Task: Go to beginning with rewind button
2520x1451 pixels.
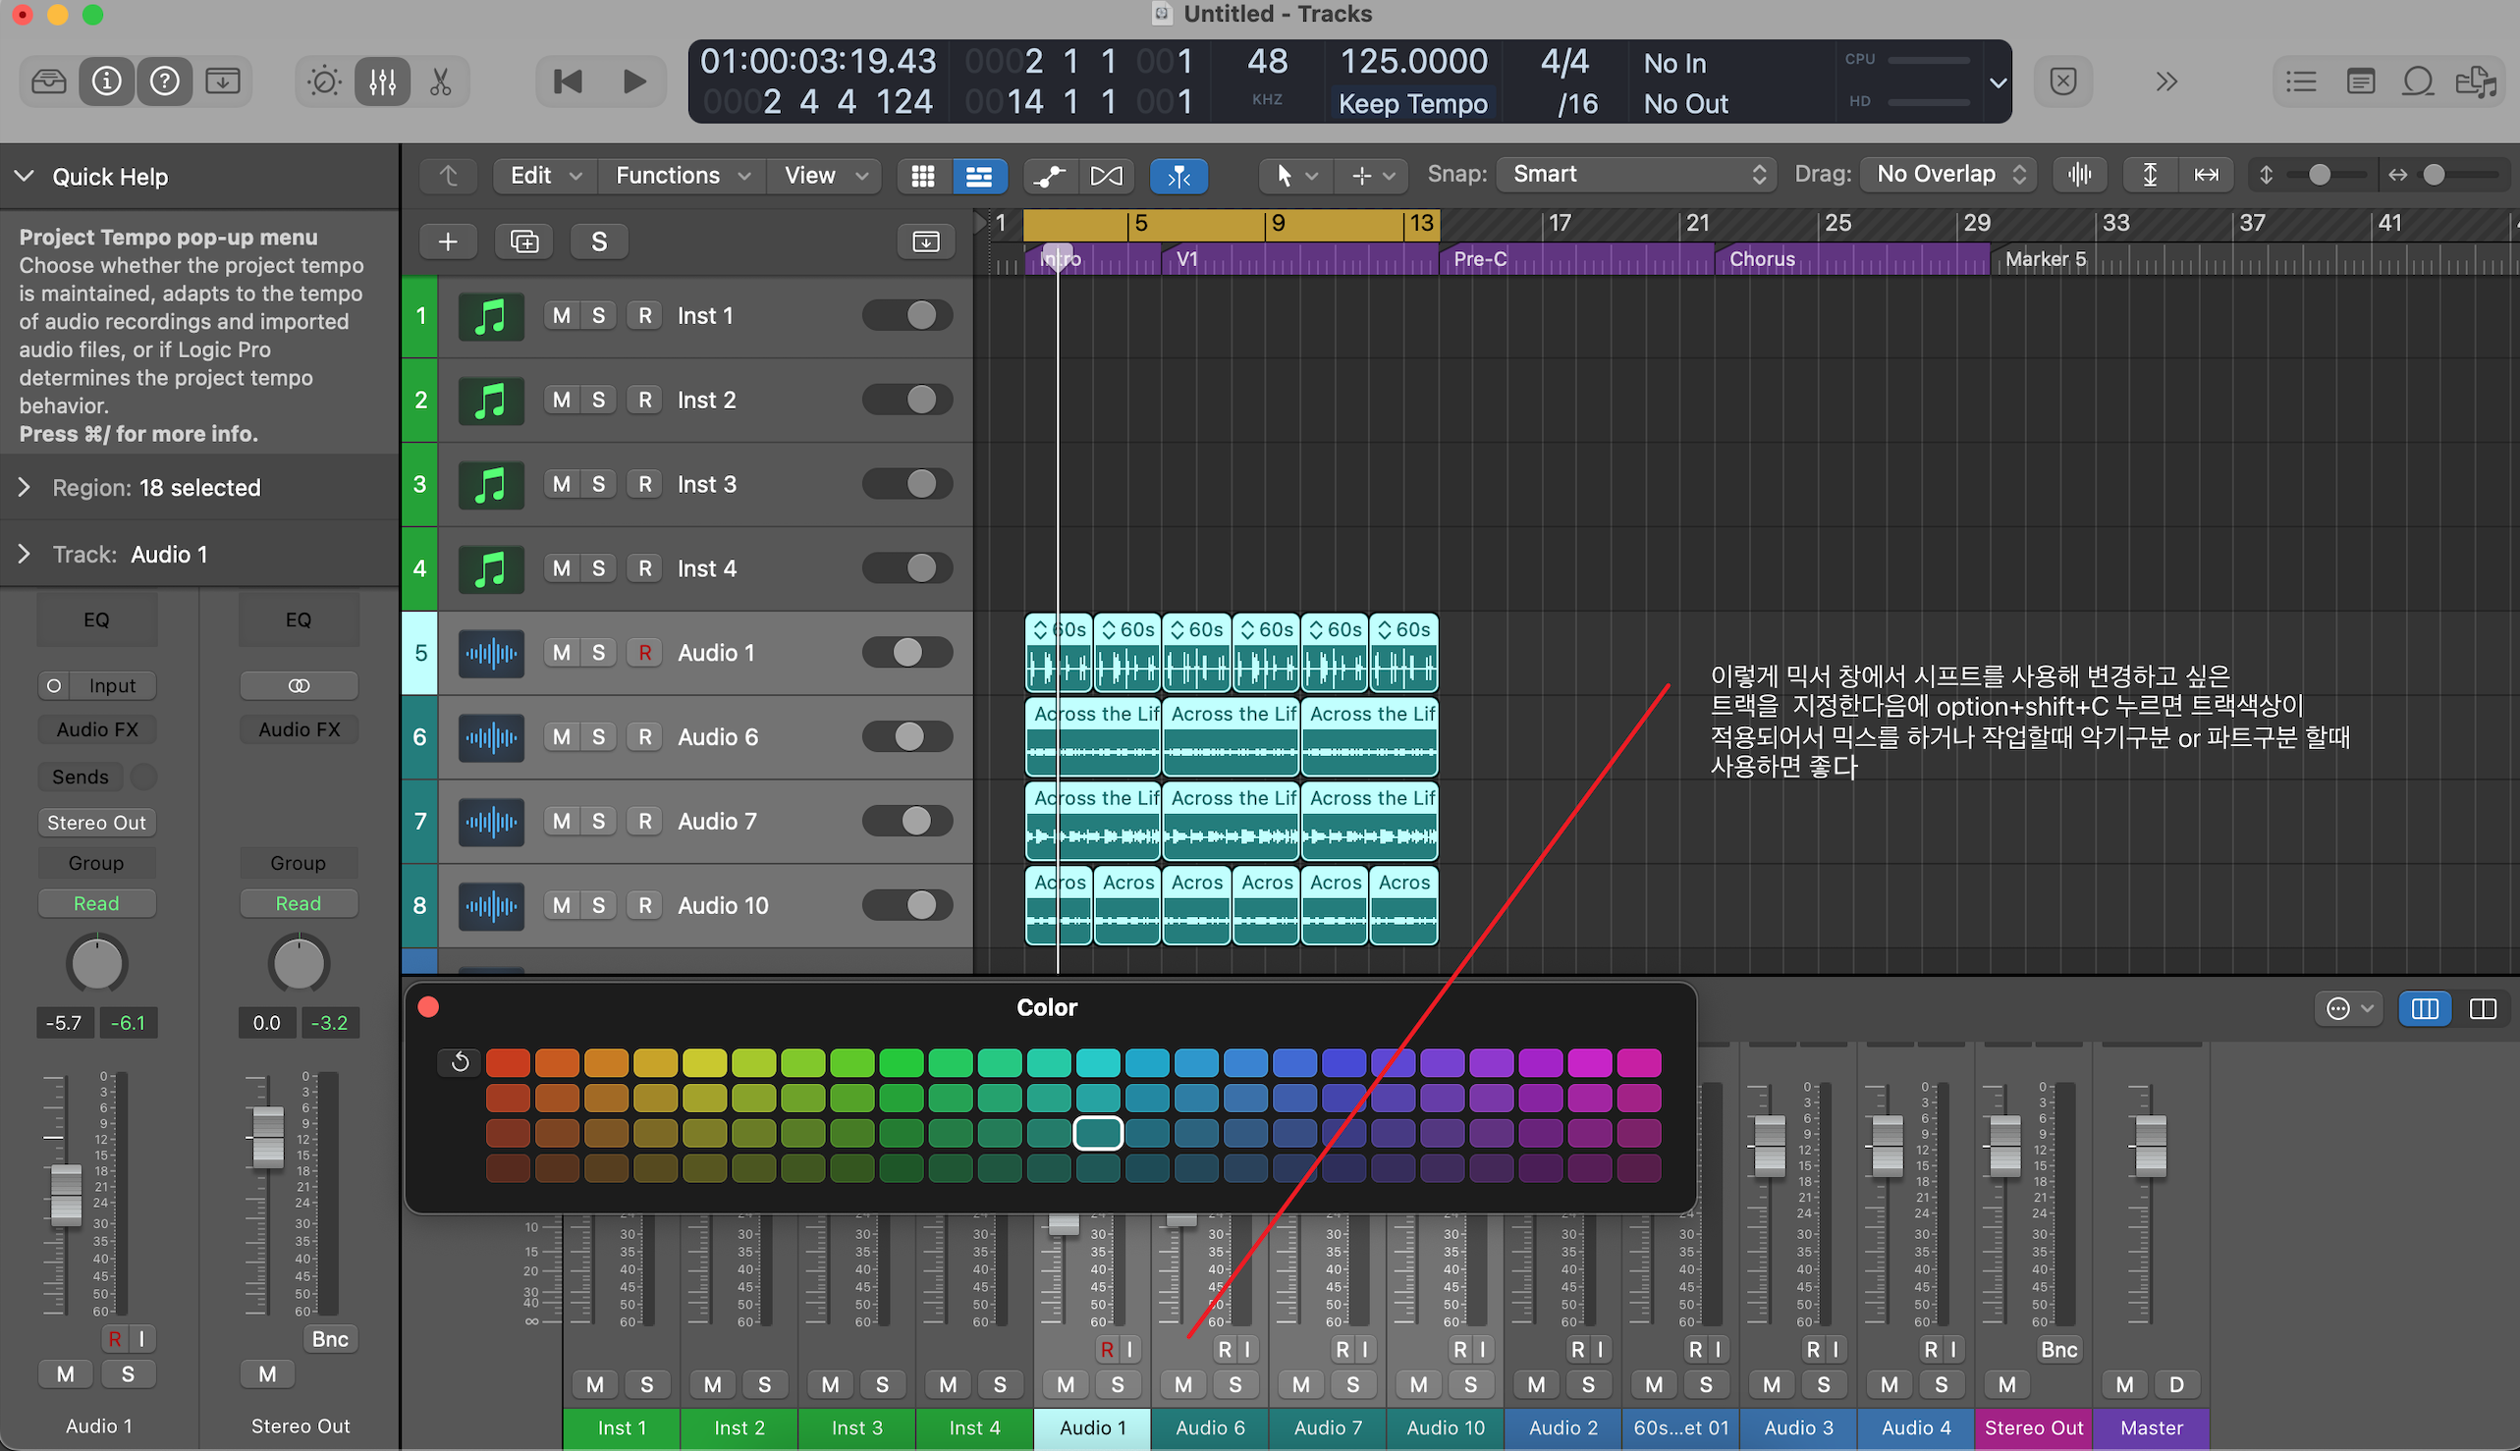Action: click(568, 81)
